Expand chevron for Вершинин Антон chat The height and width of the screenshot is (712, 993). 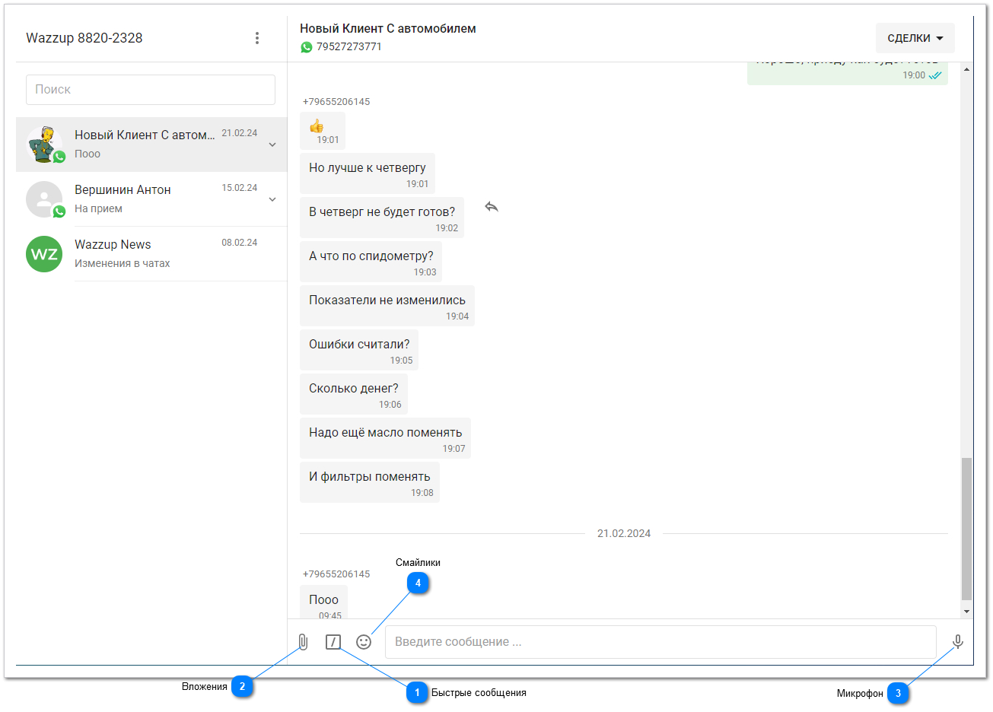[x=272, y=199]
